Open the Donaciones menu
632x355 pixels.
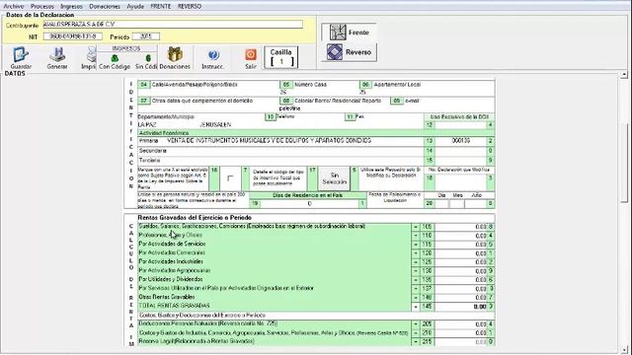tap(105, 7)
